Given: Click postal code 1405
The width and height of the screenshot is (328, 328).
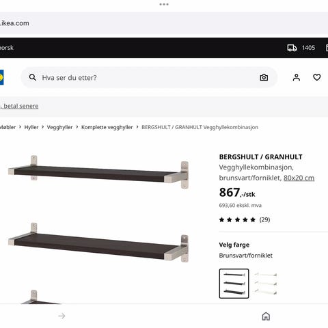Looking at the screenshot, I should 308,48.
